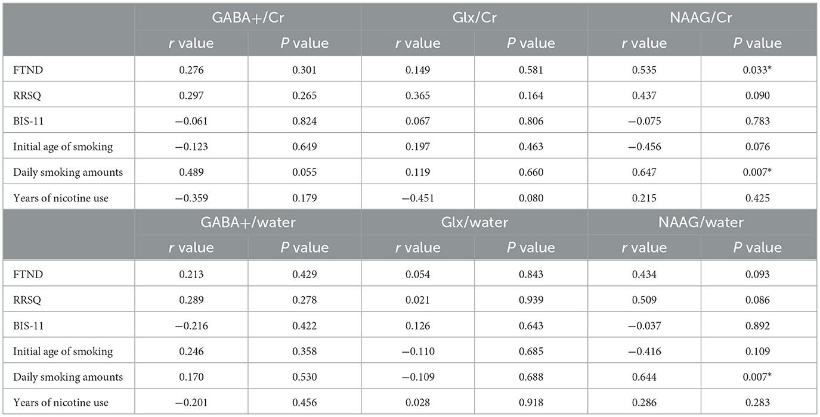
Task: Click the P value 0.892 cell
Action: (759, 325)
